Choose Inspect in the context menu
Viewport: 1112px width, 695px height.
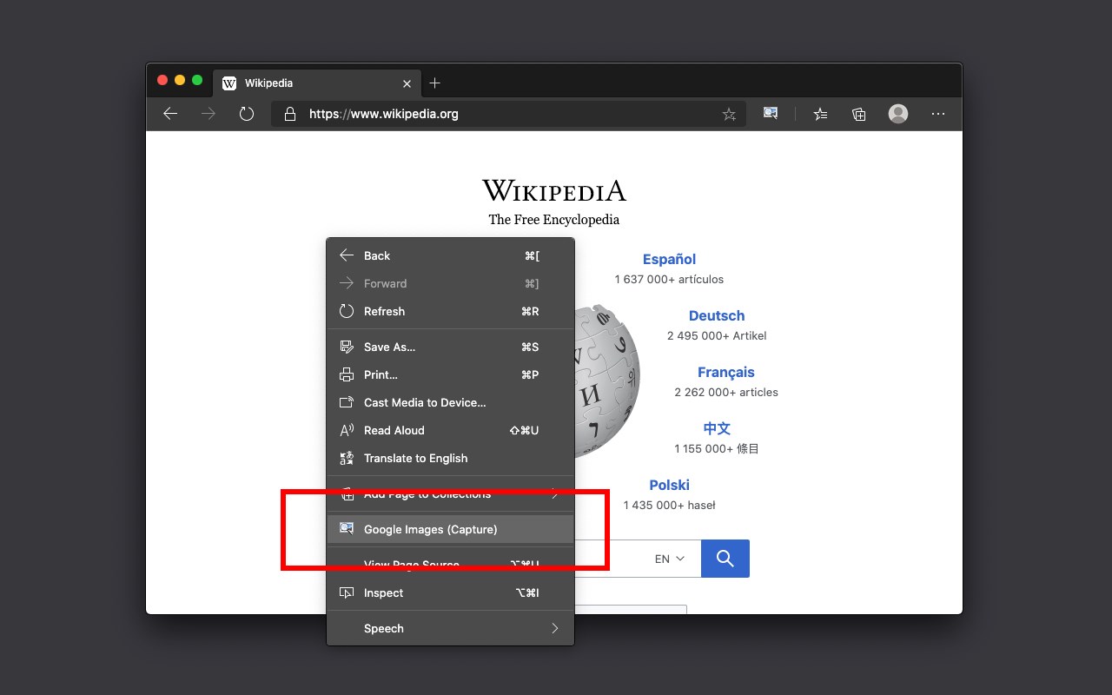[450, 592]
